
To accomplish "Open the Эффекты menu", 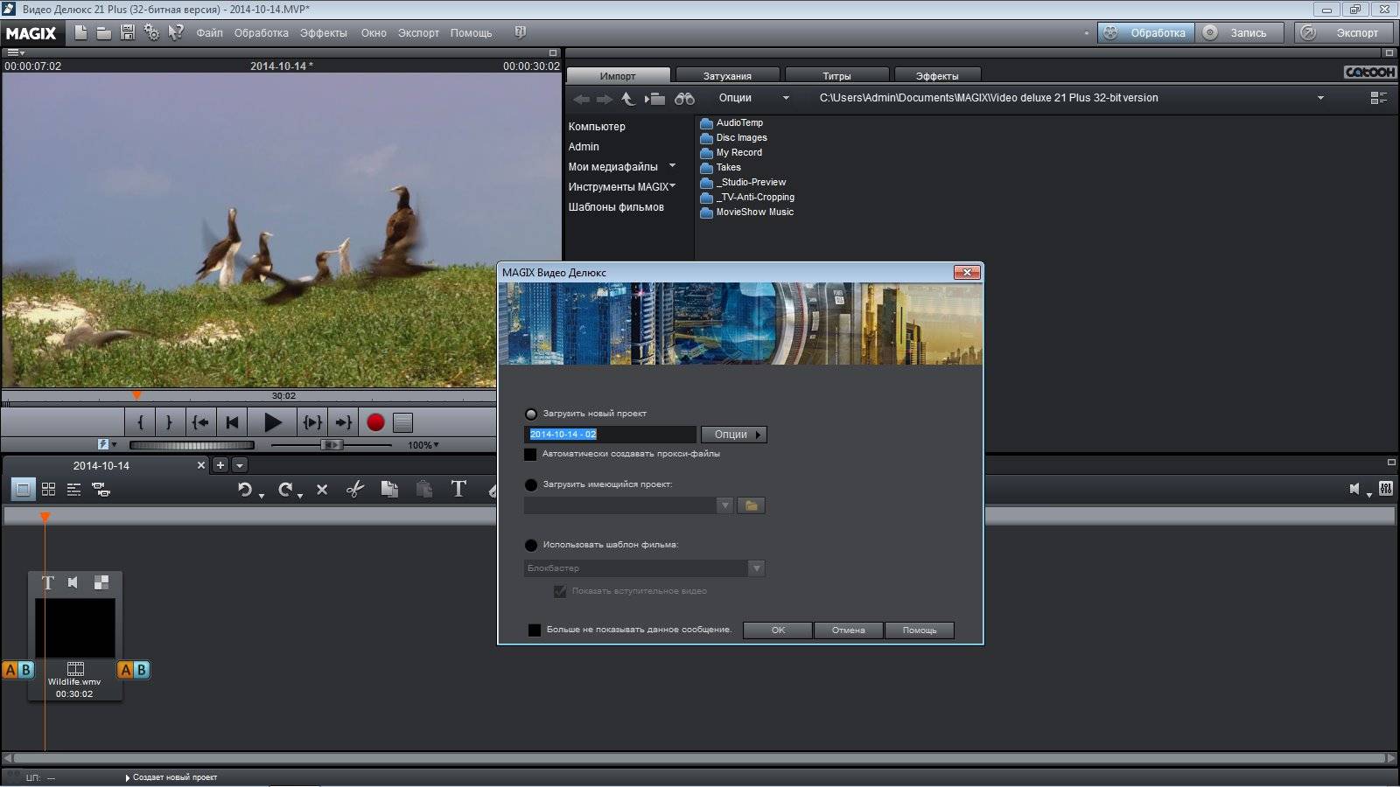I will [x=323, y=33].
